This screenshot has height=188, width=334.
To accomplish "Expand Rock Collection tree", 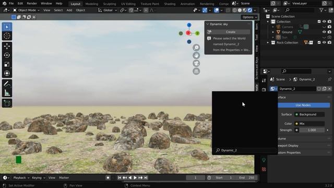I will (x=268, y=43).
